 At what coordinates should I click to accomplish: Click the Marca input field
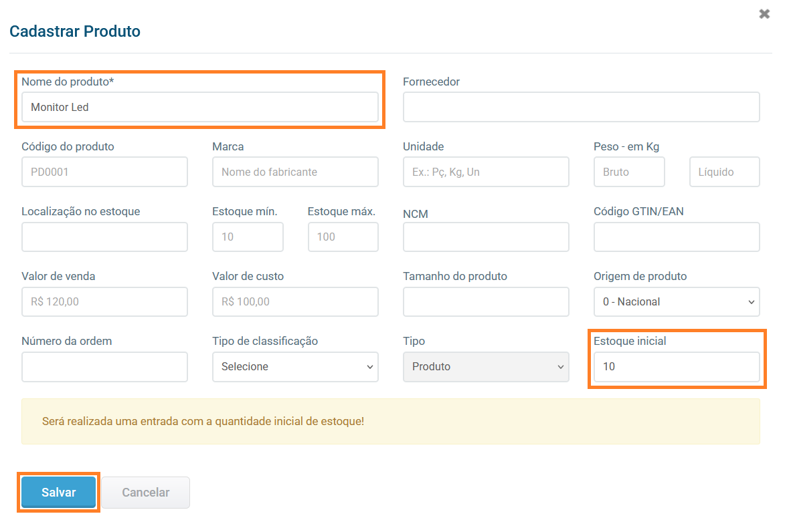[295, 172]
